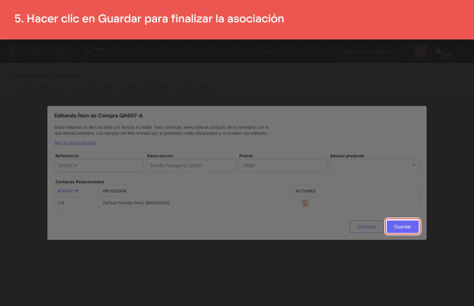
Task: Click the Descripción field 'Tornillo hexagonal QA907'
Action: pos(191,165)
